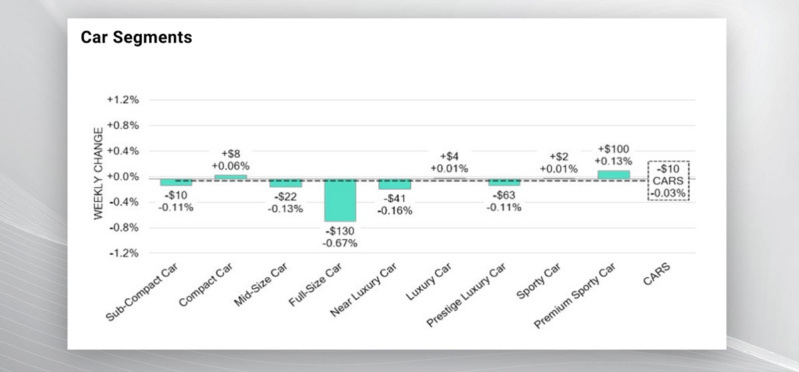Screen dimensions: 799x372
Task: Click the Sub-Compact Car bar
Action: (176, 182)
